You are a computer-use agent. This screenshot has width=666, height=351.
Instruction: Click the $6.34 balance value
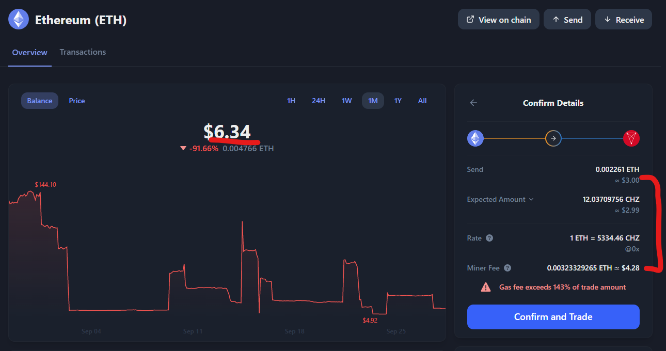(227, 132)
